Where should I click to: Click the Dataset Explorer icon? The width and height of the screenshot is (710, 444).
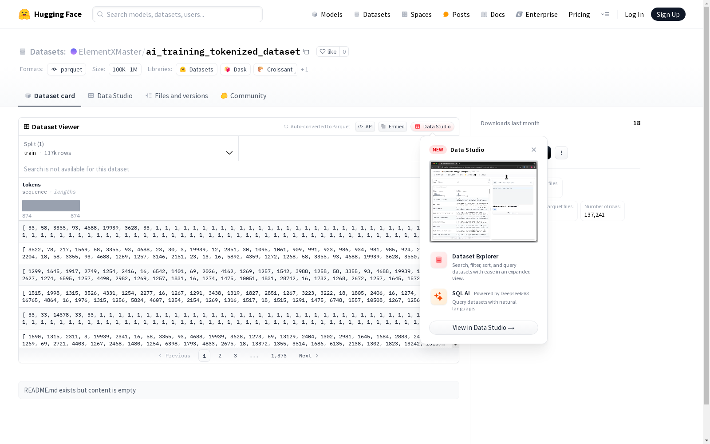click(439, 260)
